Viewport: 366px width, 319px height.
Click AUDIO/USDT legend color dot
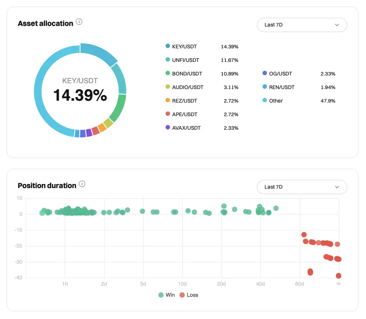pyautogui.click(x=168, y=87)
